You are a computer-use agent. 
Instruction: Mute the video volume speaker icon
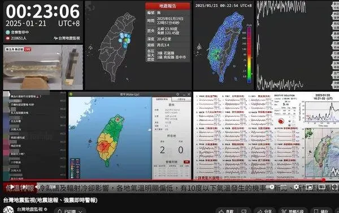click(38, 187)
